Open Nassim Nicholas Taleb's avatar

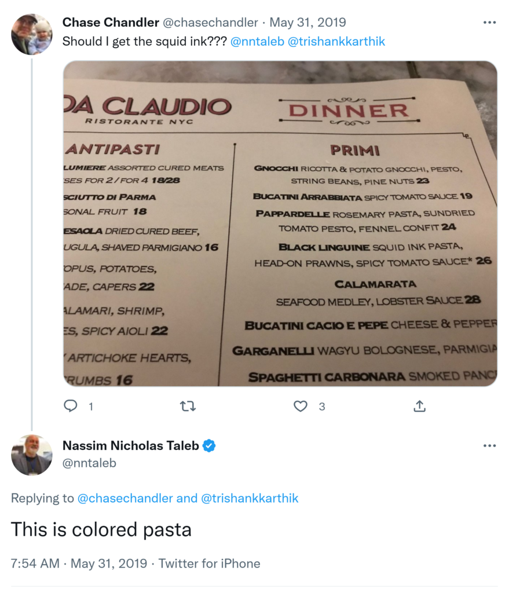tap(32, 455)
